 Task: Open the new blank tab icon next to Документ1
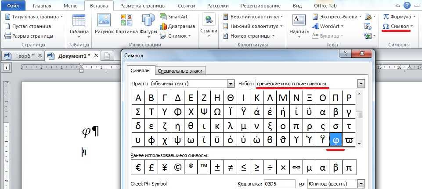[x=107, y=56]
